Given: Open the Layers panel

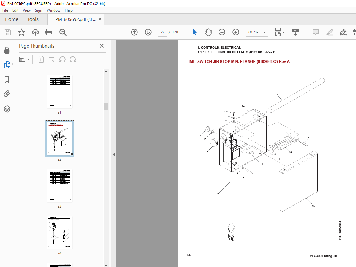Looking at the screenshot, I should [x=7, y=109].
